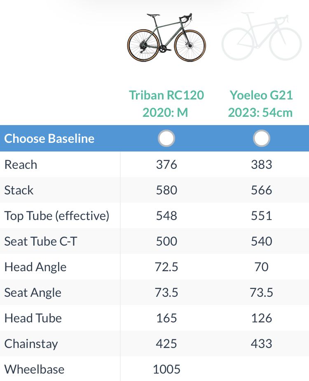This screenshot has width=309, height=381.
Task: Click the Top Tube (effective) row label
Action: coord(56,216)
